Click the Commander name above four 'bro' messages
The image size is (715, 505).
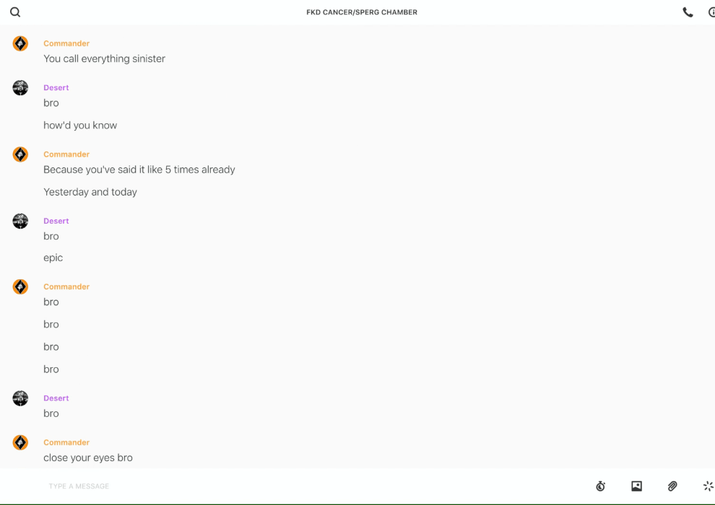coord(66,286)
